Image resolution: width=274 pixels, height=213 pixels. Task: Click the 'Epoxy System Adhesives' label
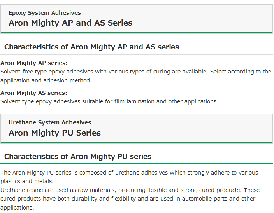coord(45,13)
